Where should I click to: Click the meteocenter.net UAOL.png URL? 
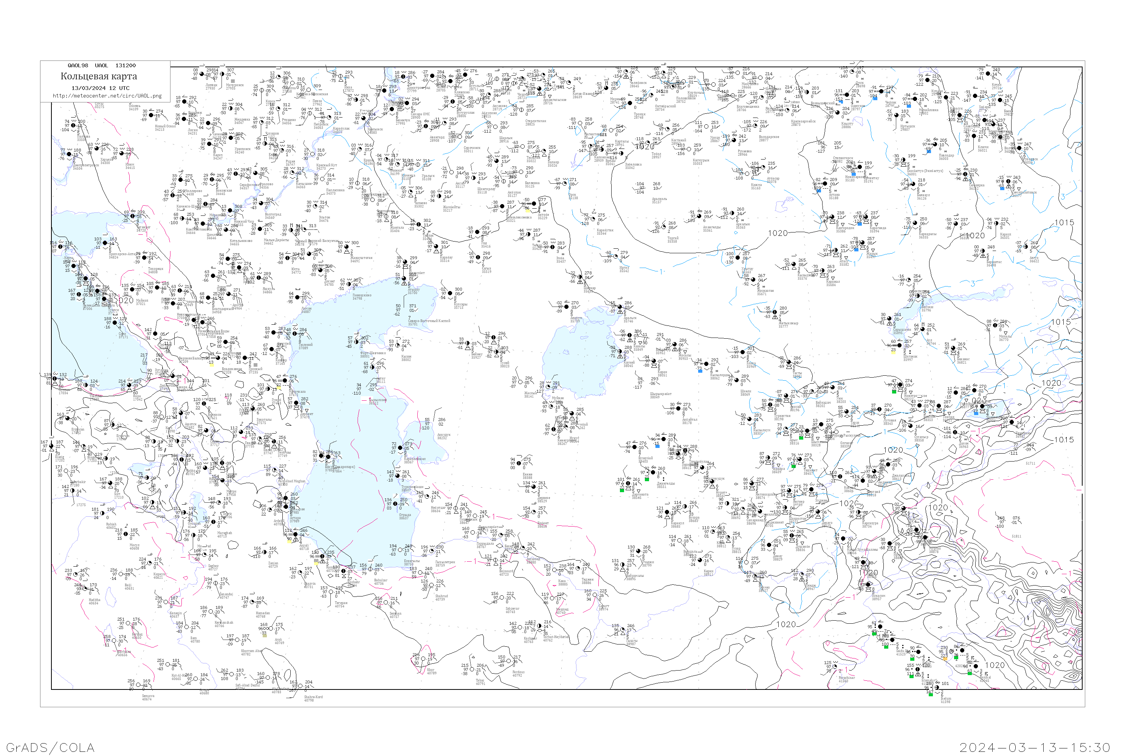tap(107, 96)
